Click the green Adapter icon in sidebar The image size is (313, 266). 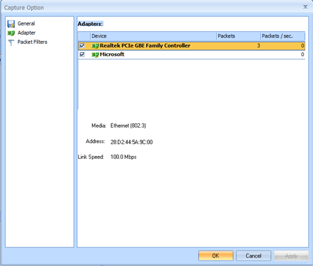pyautogui.click(x=11, y=33)
